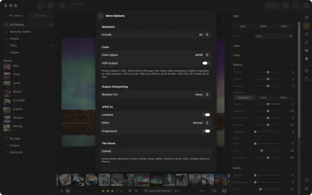Image resolution: width=312 pixels, height=195 pixels.
Task: Open half-filled circle icon atop right tool strip
Action: tap(307, 18)
